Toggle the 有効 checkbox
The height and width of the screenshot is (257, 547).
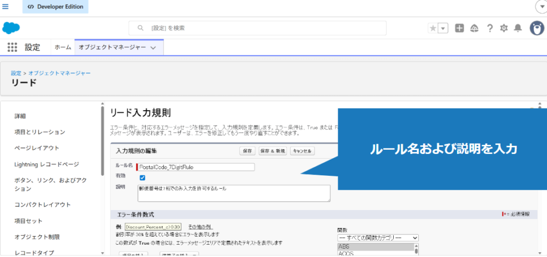(142, 177)
